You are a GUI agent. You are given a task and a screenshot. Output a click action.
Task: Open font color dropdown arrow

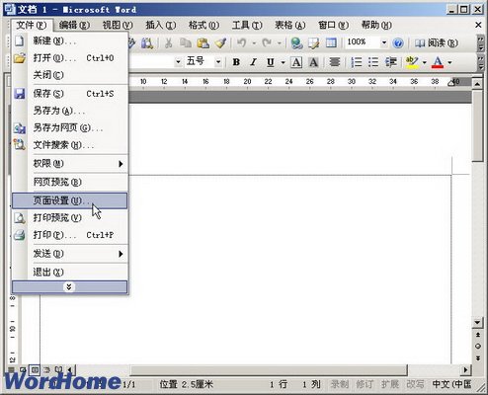pyautogui.click(x=449, y=62)
